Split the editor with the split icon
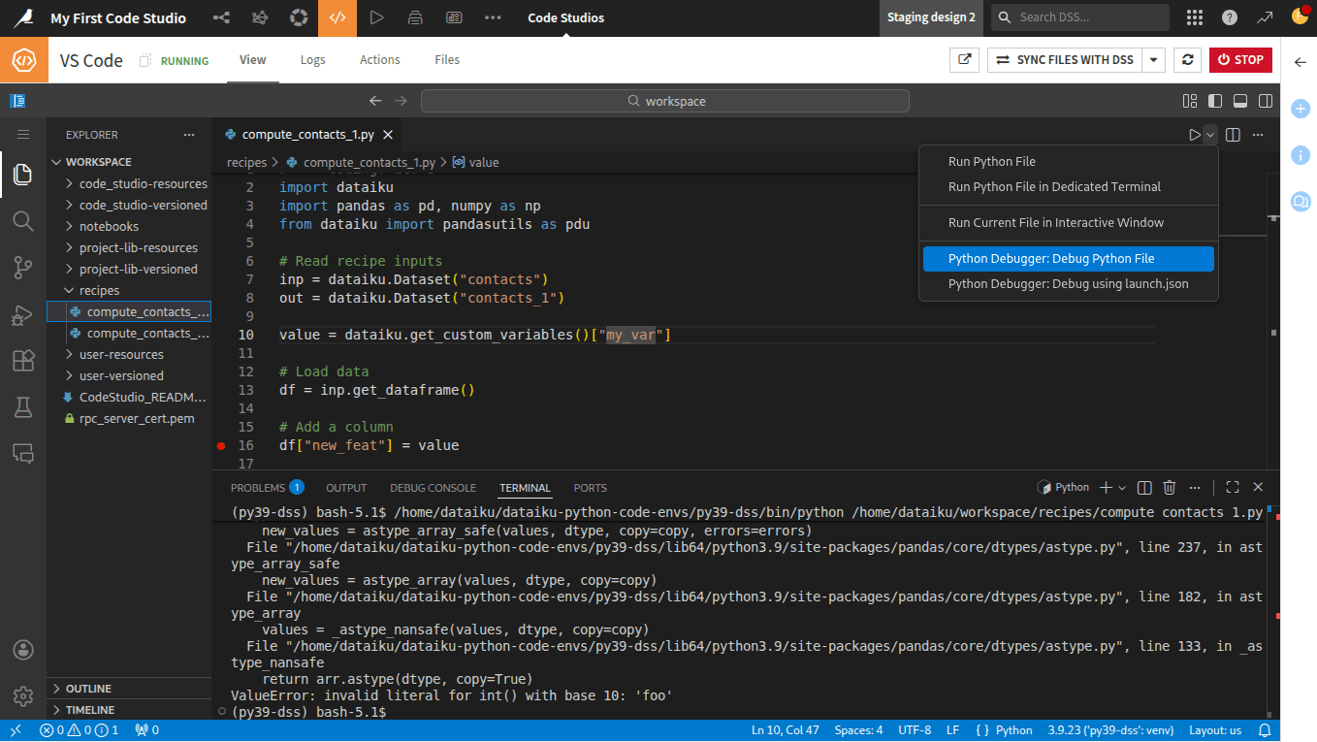 click(1233, 136)
